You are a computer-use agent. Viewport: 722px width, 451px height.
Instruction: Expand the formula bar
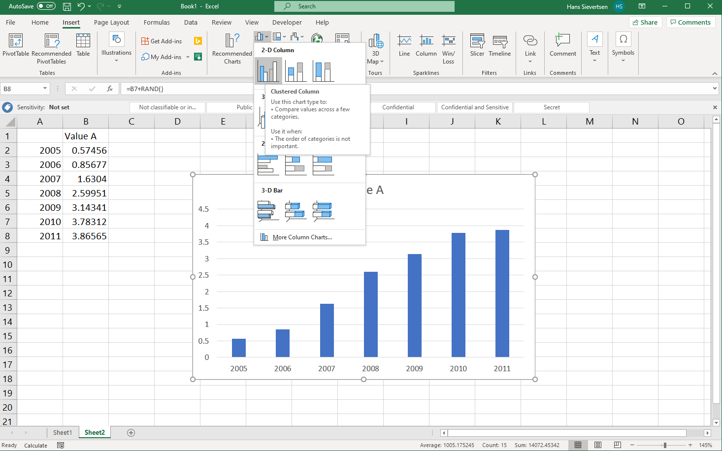pyautogui.click(x=715, y=89)
